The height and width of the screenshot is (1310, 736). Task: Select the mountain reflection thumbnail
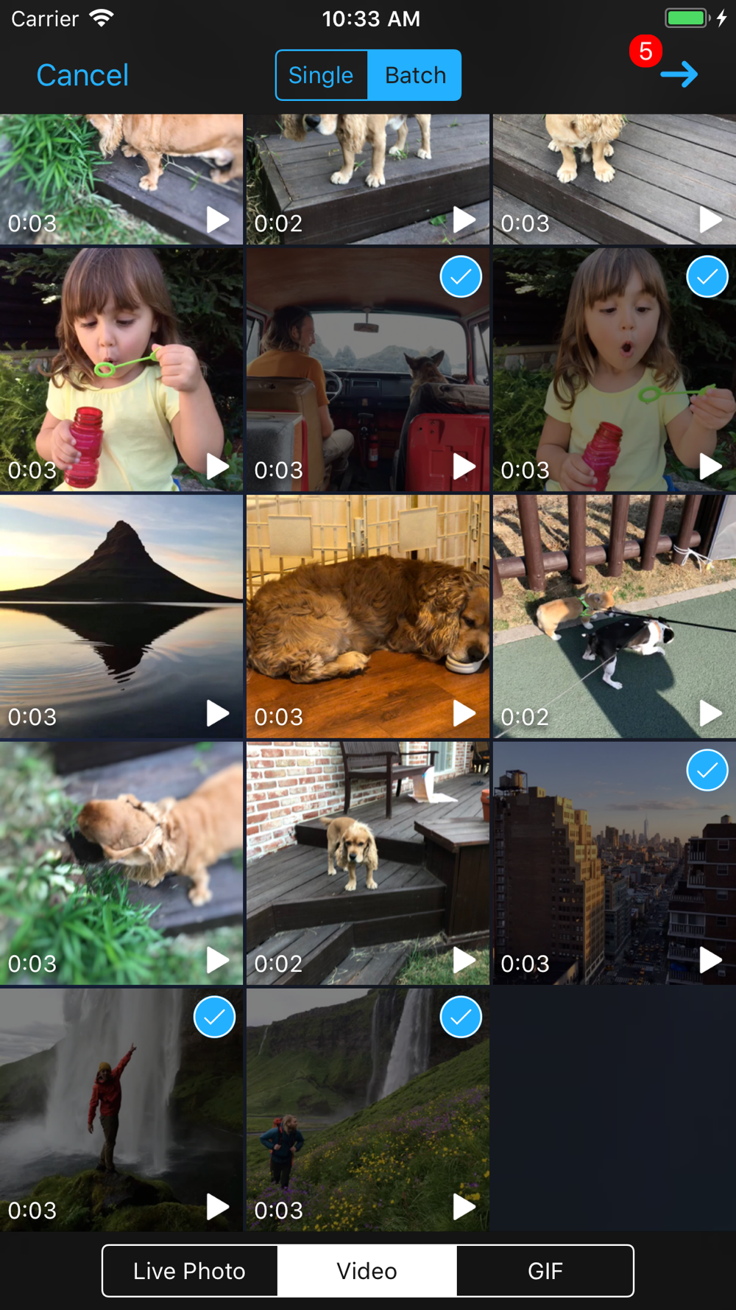(121, 617)
